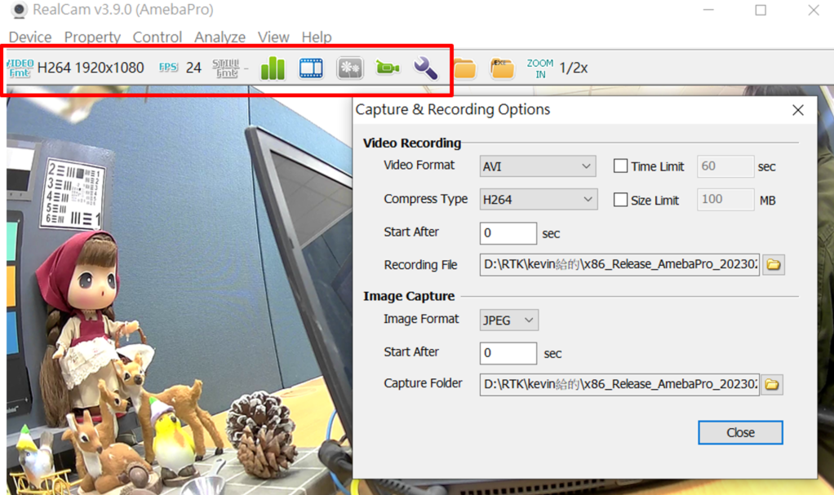Click the Still Format icon
Image resolution: width=834 pixels, height=495 pixels.
(x=226, y=68)
